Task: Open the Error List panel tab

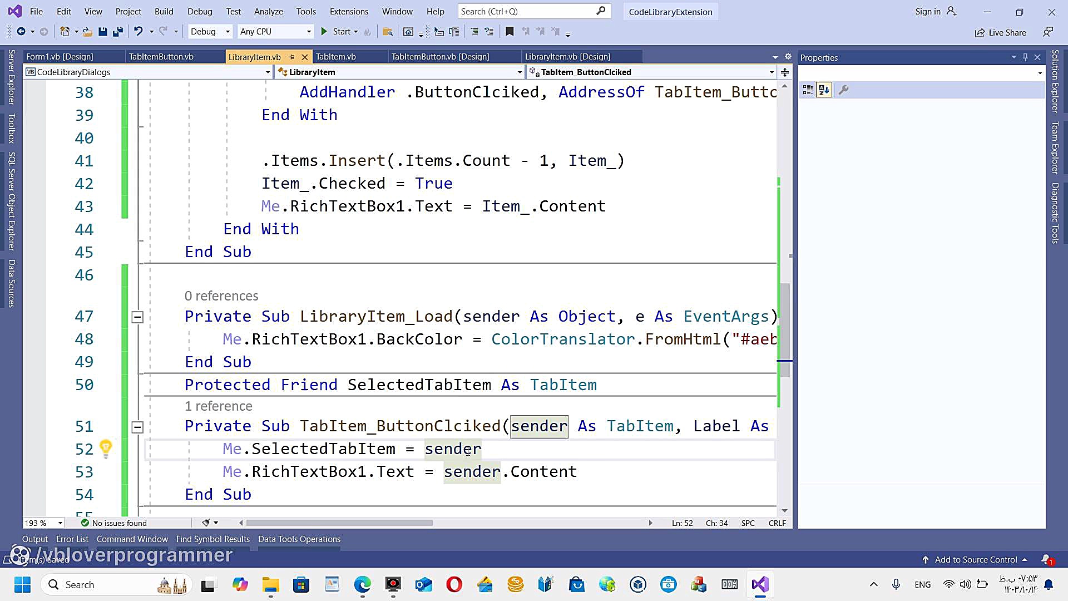Action: [72, 539]
